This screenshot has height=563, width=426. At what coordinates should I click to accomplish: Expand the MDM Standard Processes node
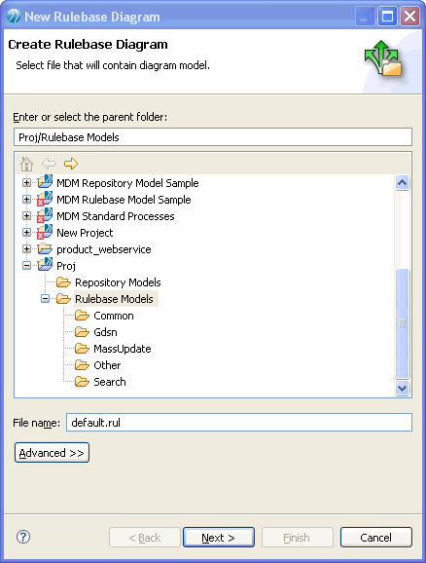pos(26,216)
